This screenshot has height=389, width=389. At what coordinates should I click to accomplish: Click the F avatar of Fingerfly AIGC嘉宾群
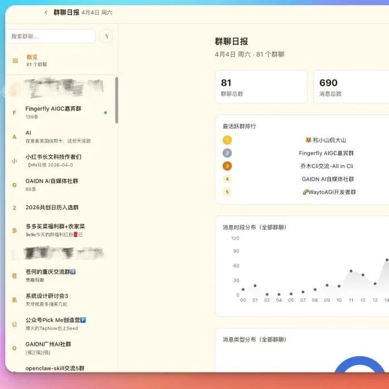[14, 113]
